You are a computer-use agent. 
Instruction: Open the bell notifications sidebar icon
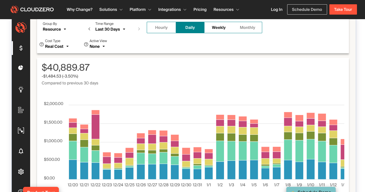(x=21, y=151)
